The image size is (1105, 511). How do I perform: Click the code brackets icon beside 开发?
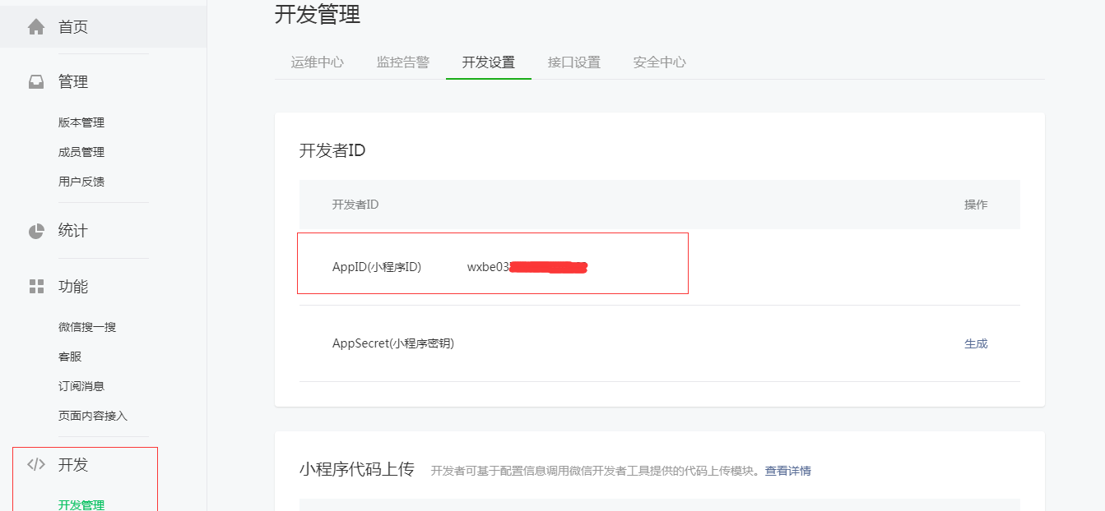coord(36,465)
